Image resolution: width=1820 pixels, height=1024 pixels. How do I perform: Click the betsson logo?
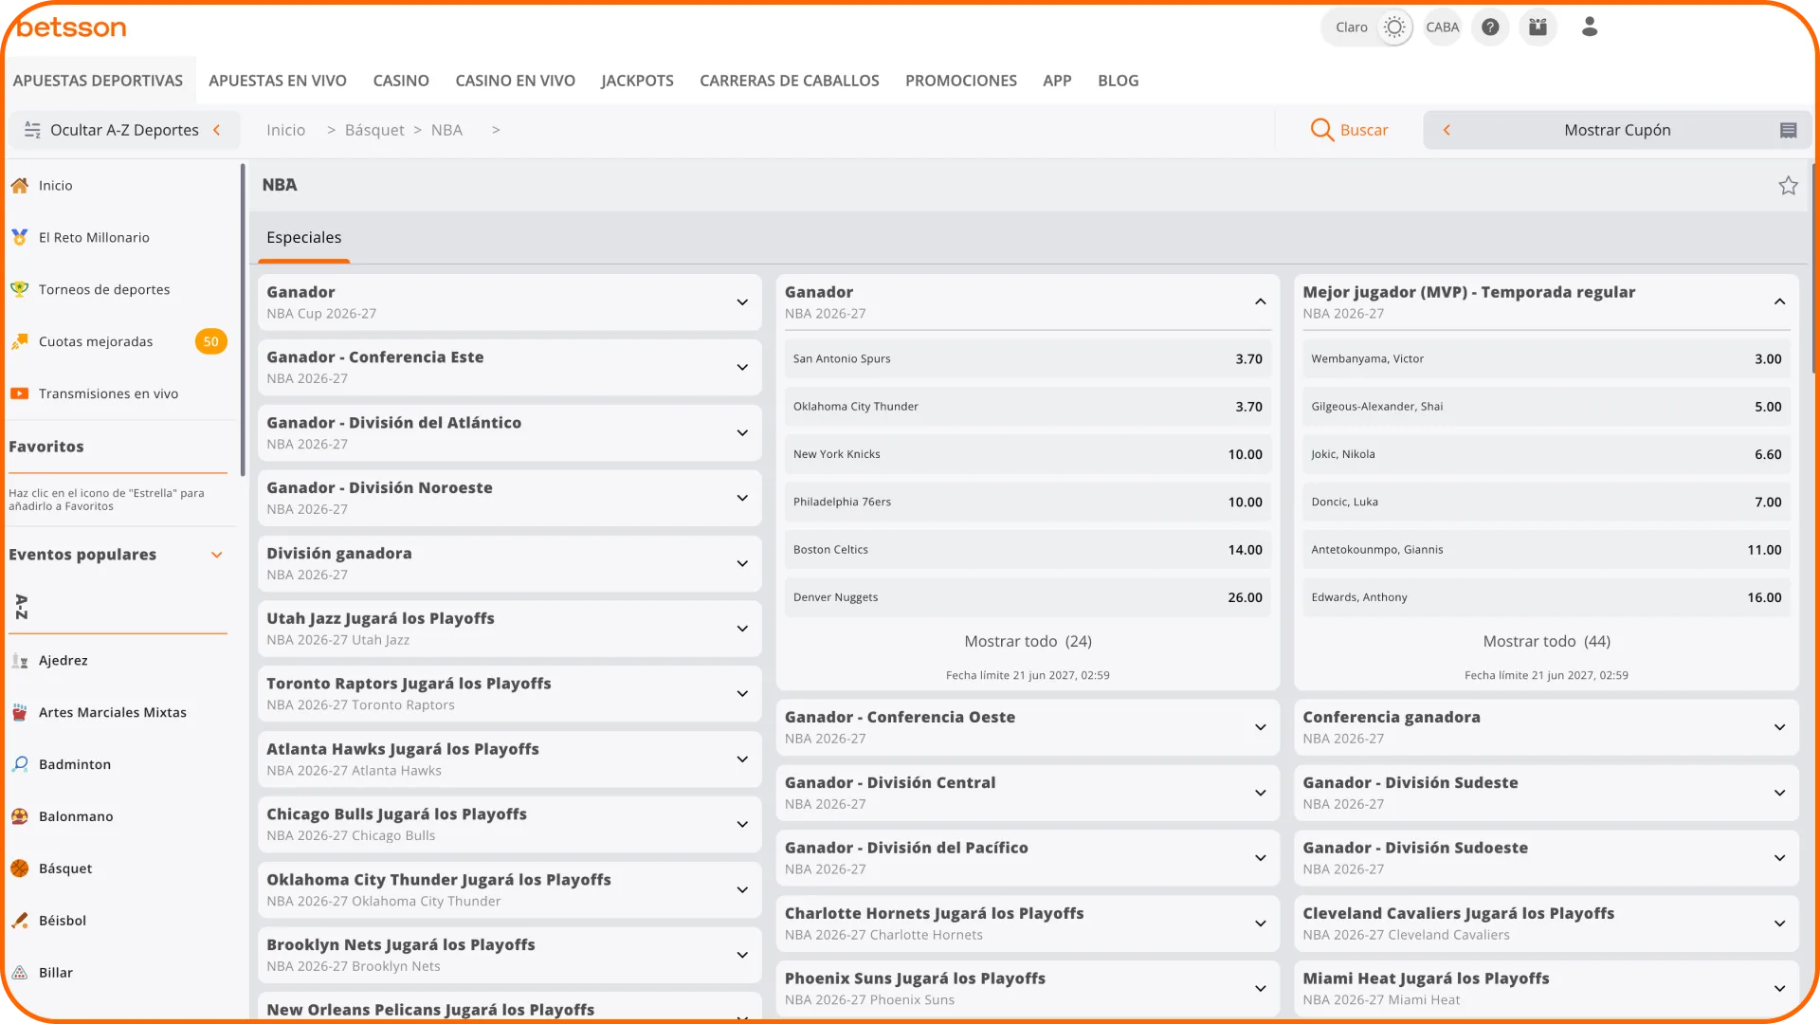pos(71,27)
